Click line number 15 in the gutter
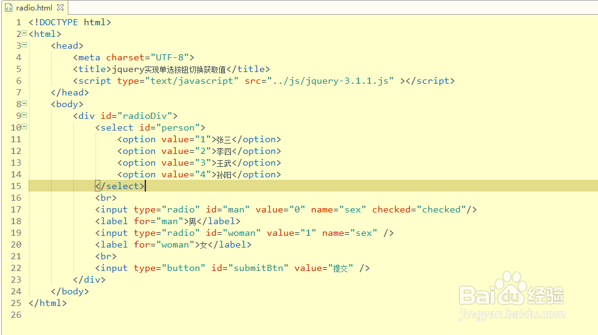 [16, 186]
